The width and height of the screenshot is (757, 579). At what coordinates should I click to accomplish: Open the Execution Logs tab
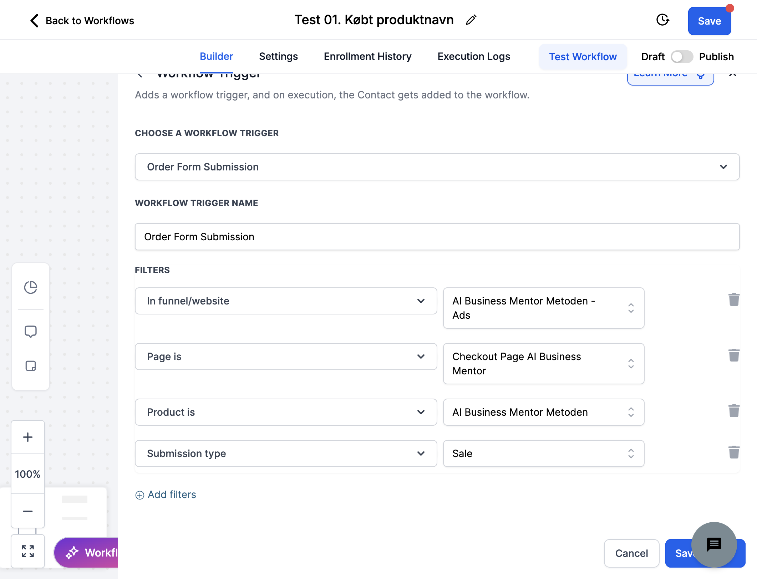click(474, 57)
